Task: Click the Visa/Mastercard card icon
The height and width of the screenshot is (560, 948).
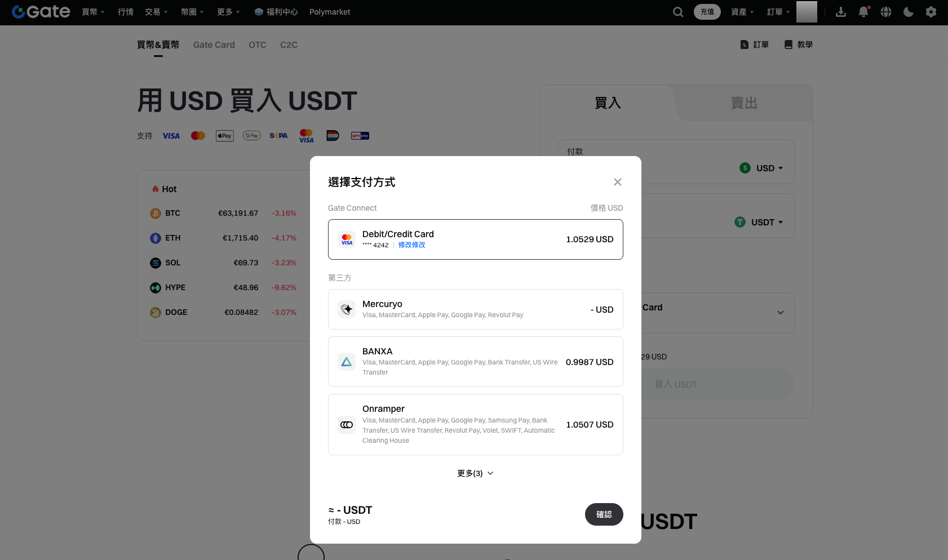Action: (x=347, y=239)
